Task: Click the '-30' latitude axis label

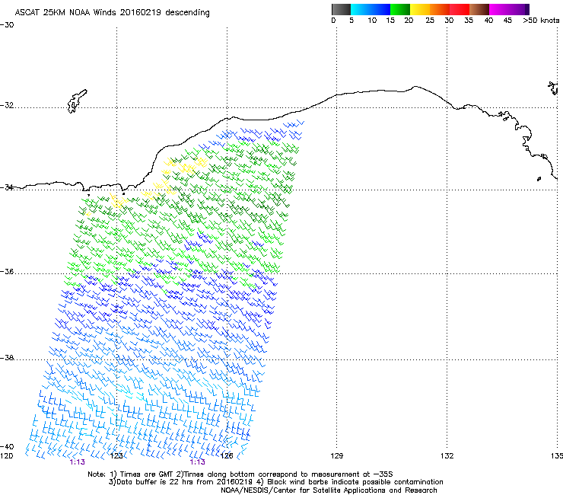Action: point(7,25)
